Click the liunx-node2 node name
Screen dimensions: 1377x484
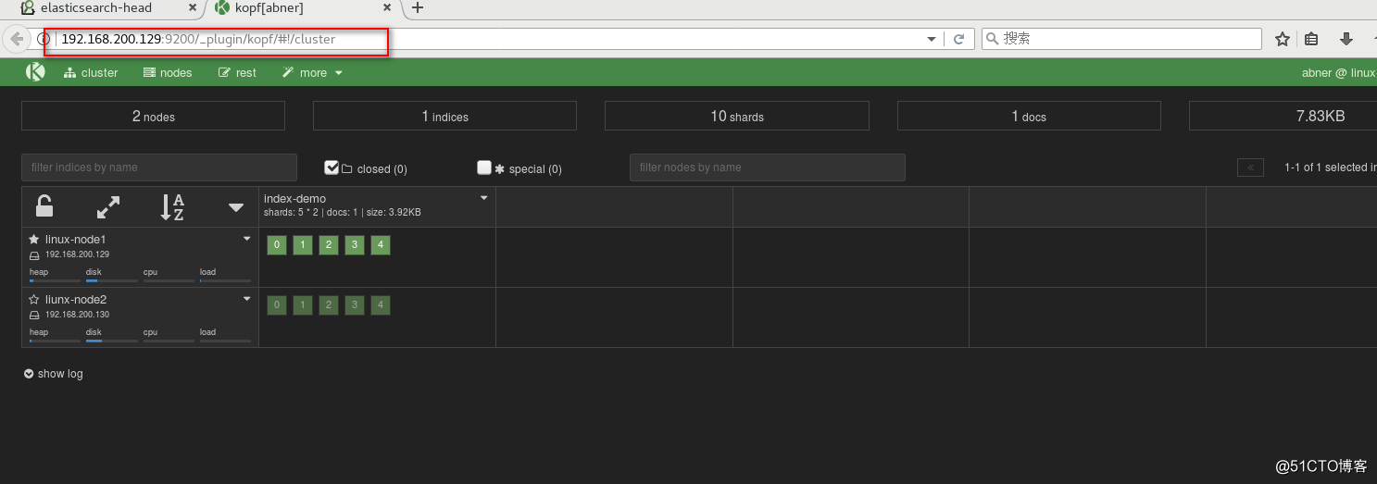pos(76,299)
